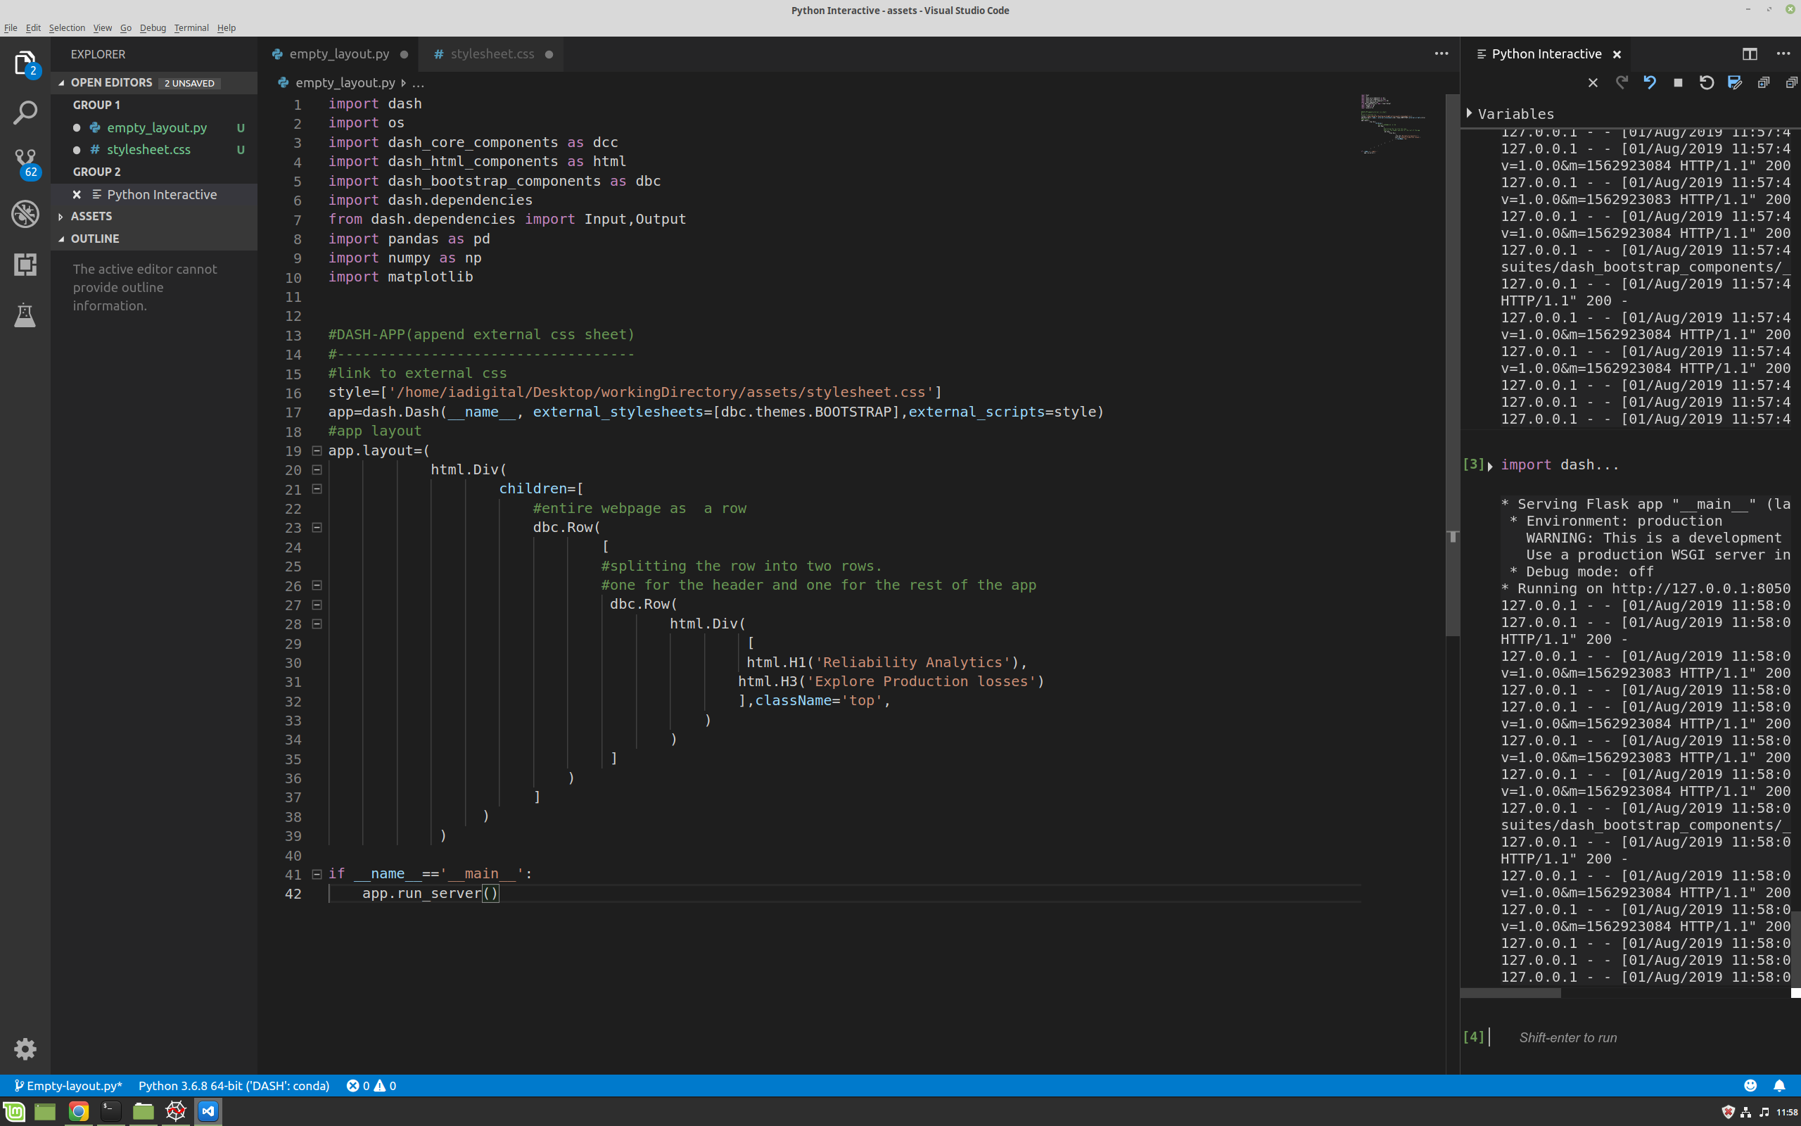Fold the dbc.Row block on line 23
Viewport: 1801px width, 1126px height.
pos(317,527)
